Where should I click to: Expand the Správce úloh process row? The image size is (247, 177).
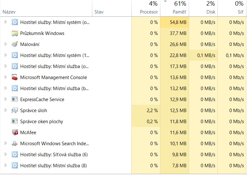click(x=5, y=111)
